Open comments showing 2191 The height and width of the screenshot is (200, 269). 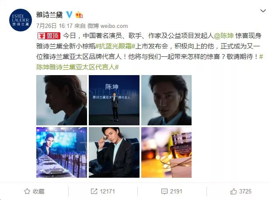172,191
